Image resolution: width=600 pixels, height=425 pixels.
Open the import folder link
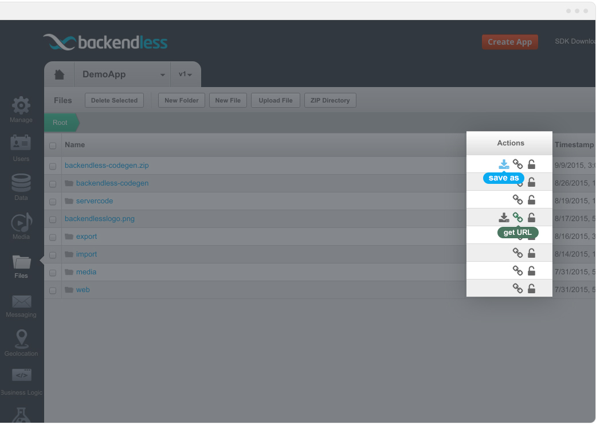pyautogui.click(x=87, y=254)
